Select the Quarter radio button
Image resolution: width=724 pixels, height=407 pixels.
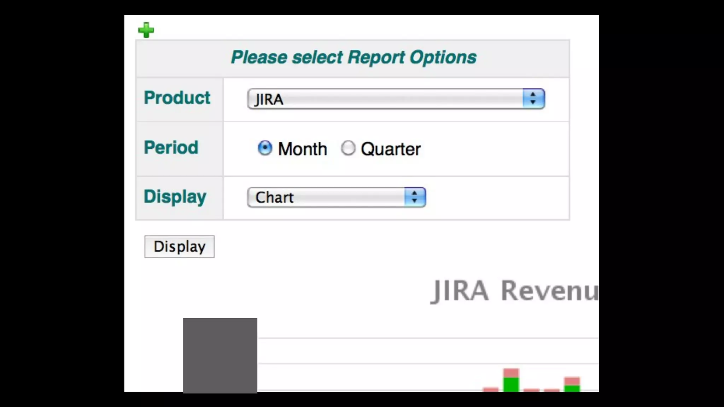pyautogui.click(x=348, y=148)
